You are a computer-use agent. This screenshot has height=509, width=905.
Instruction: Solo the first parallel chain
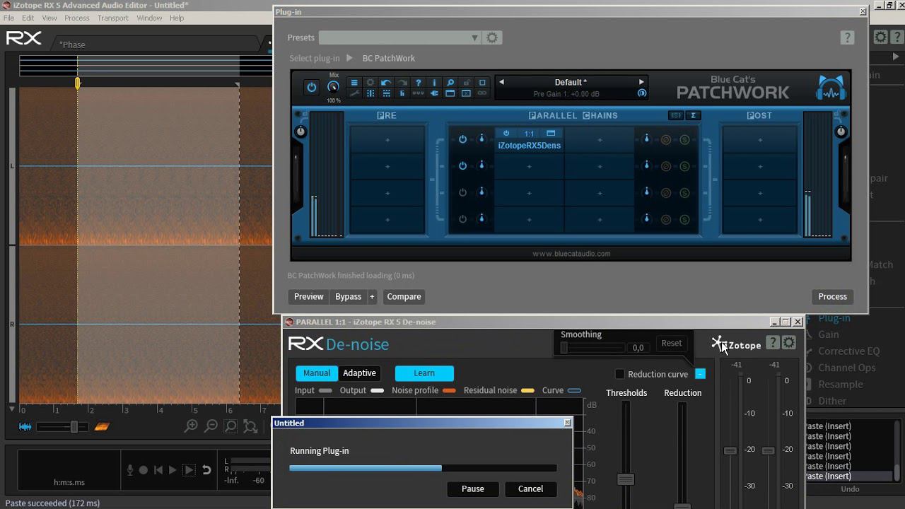(684, 140)
